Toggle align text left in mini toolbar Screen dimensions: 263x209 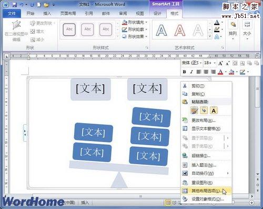[199, 72]
